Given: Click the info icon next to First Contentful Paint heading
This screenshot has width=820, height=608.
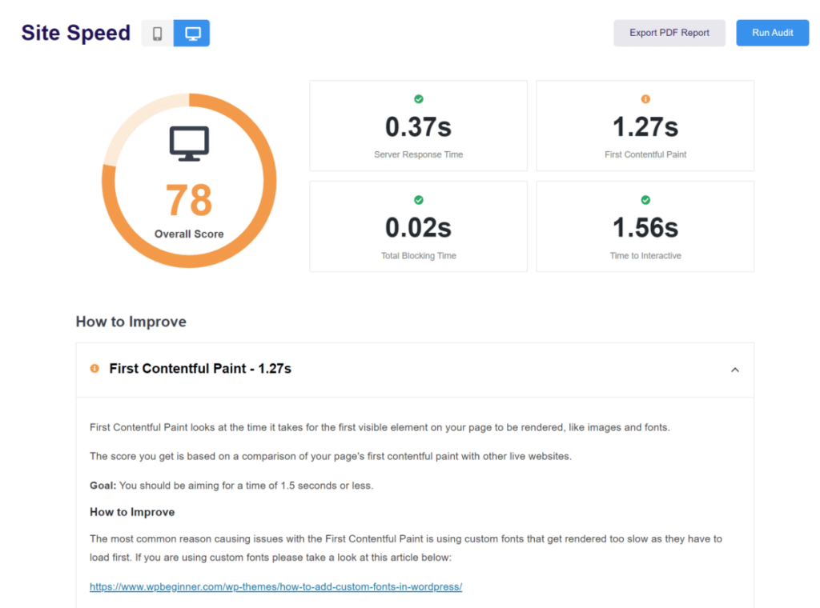Looking at the screenshot, I should click(95, 369).
